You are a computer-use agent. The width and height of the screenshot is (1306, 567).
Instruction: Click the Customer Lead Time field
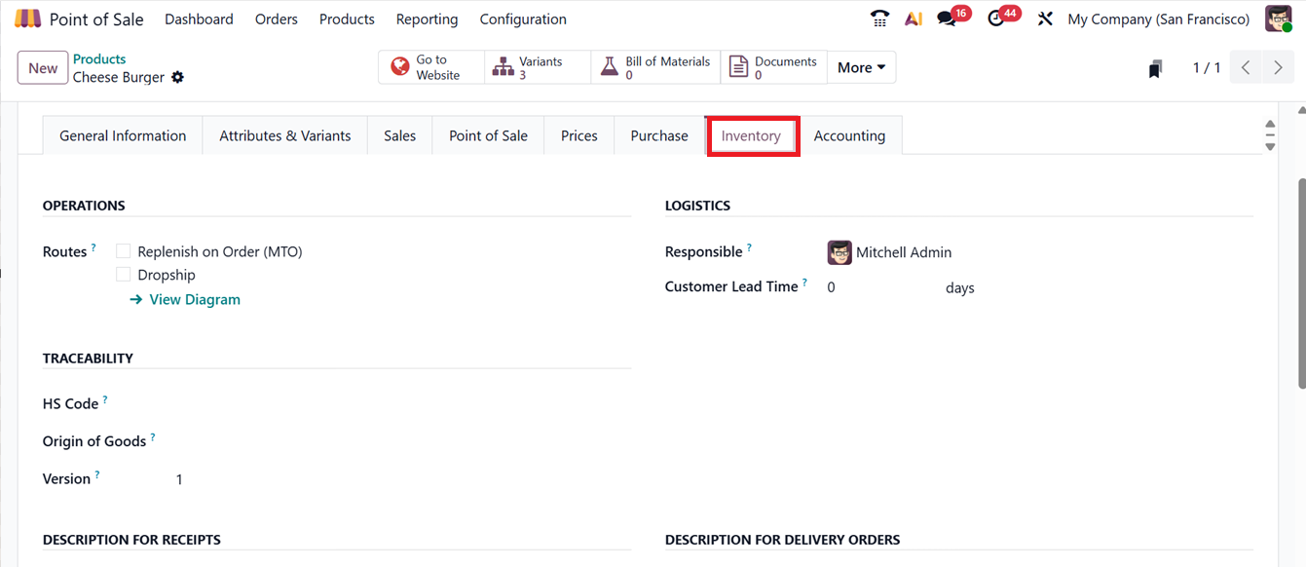877,287
